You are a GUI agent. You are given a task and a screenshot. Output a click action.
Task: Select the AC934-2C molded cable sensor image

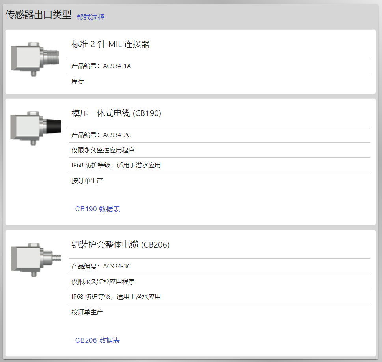coord(35,128)
